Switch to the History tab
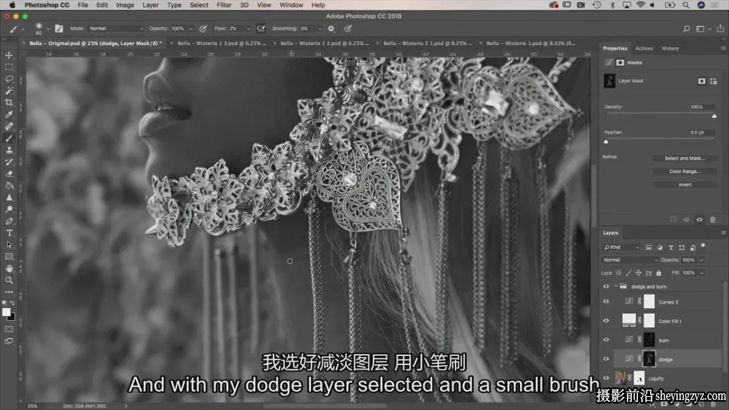Screen dimensions: 729x410 point(670,49)
